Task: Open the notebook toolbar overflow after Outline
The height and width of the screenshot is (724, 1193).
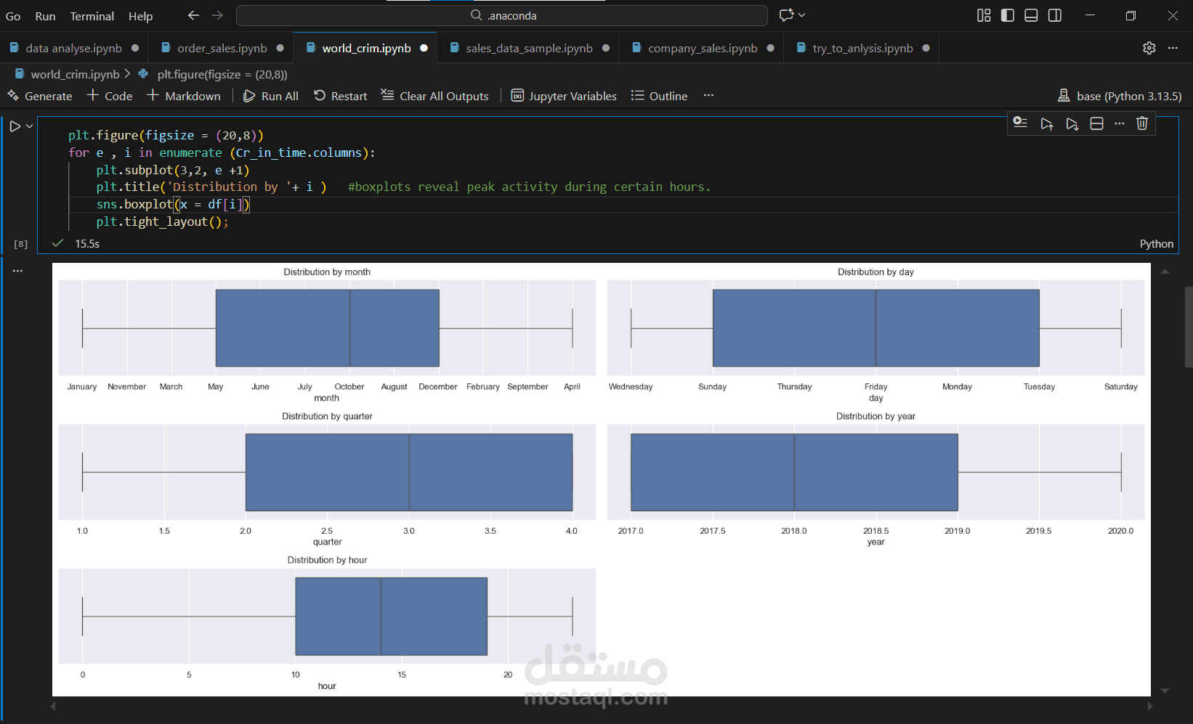Action: pyautogui.click(x=708, y=95)
